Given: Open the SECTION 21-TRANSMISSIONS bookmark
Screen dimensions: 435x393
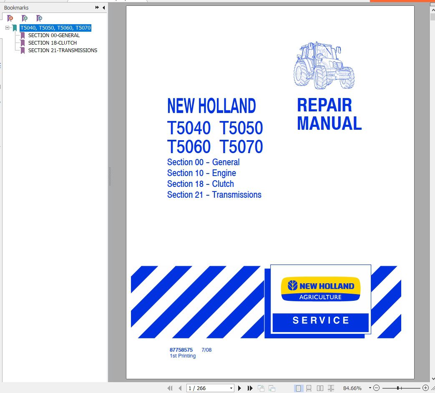Looking at the screenshot, I should point(63,50).
